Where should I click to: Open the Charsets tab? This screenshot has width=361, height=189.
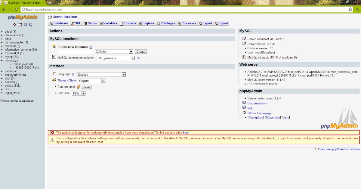point(128,23)
